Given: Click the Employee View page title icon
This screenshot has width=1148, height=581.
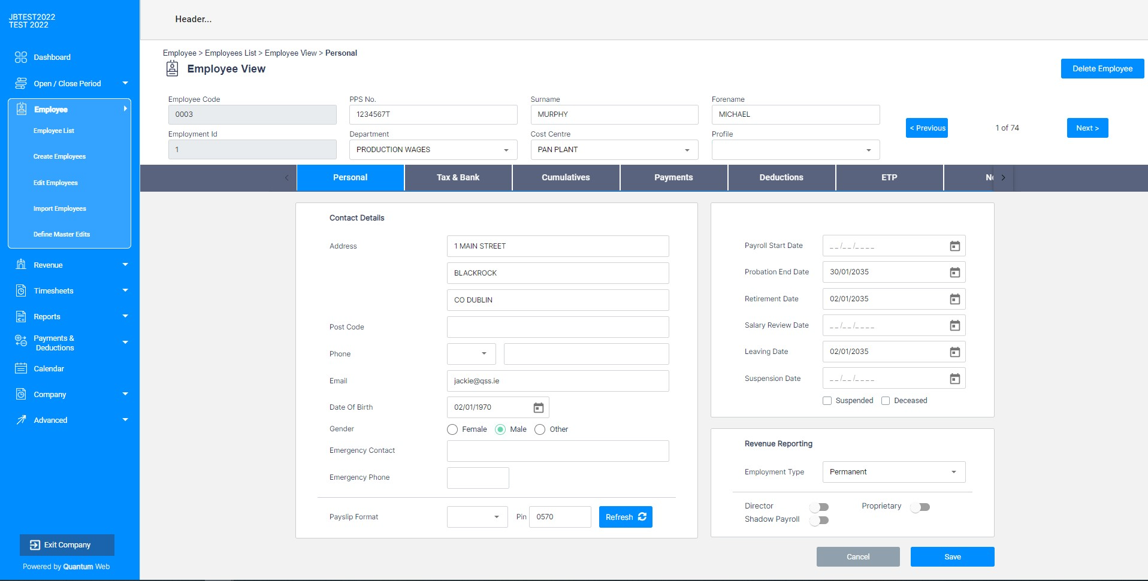Looking at the screenshot, I should click(x=172, y=69).
